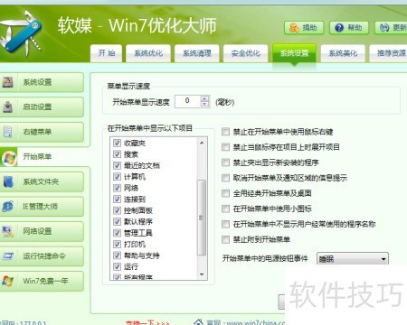Click the list scrollbar's up arrow

(x=202, y=143)
